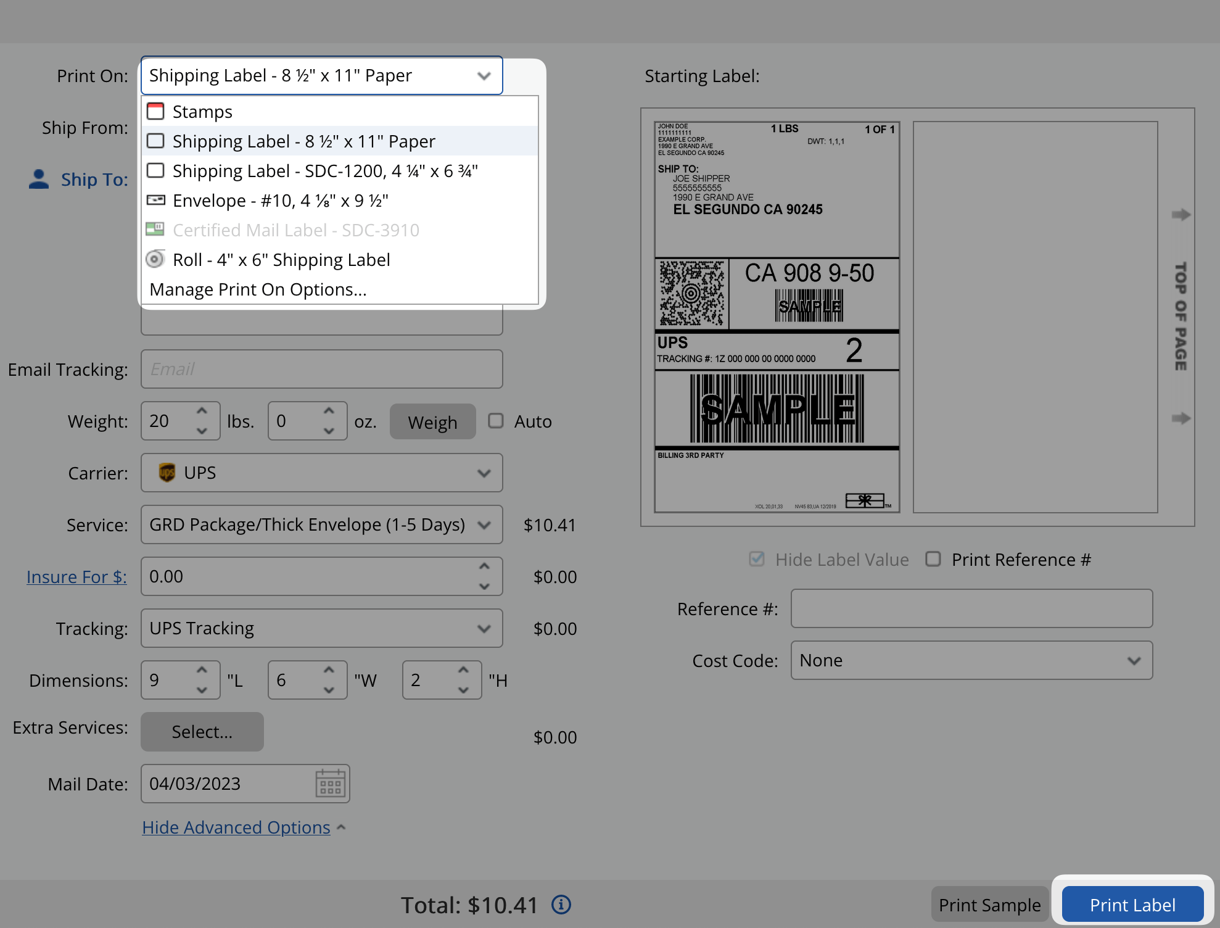This screenshot has height=928, width=1220.
Task: Decrease width dimension with the down arrow
Action: pos(329,690)
